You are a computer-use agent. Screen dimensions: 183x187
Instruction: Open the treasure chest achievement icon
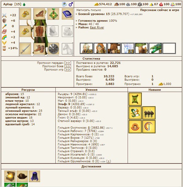pyautogui.click(x=10, y=176)
